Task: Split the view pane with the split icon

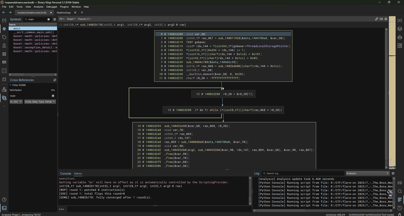Action: [381, 19]
